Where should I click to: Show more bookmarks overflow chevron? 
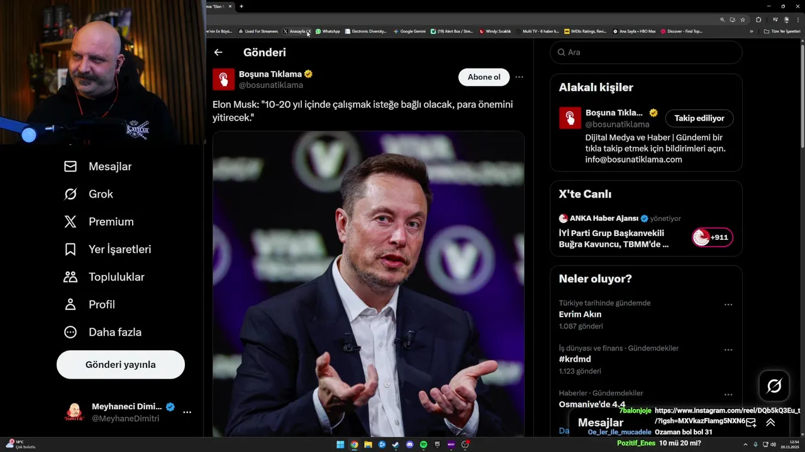pos(751,31)
